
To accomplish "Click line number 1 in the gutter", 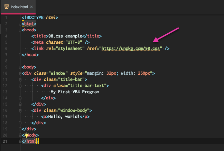I will tap(6, 18).
